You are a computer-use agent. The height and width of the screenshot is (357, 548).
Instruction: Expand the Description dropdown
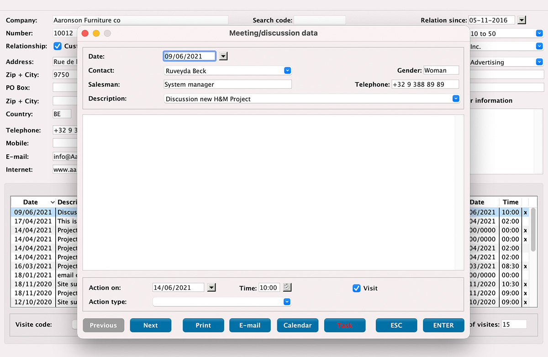[456, 99]
